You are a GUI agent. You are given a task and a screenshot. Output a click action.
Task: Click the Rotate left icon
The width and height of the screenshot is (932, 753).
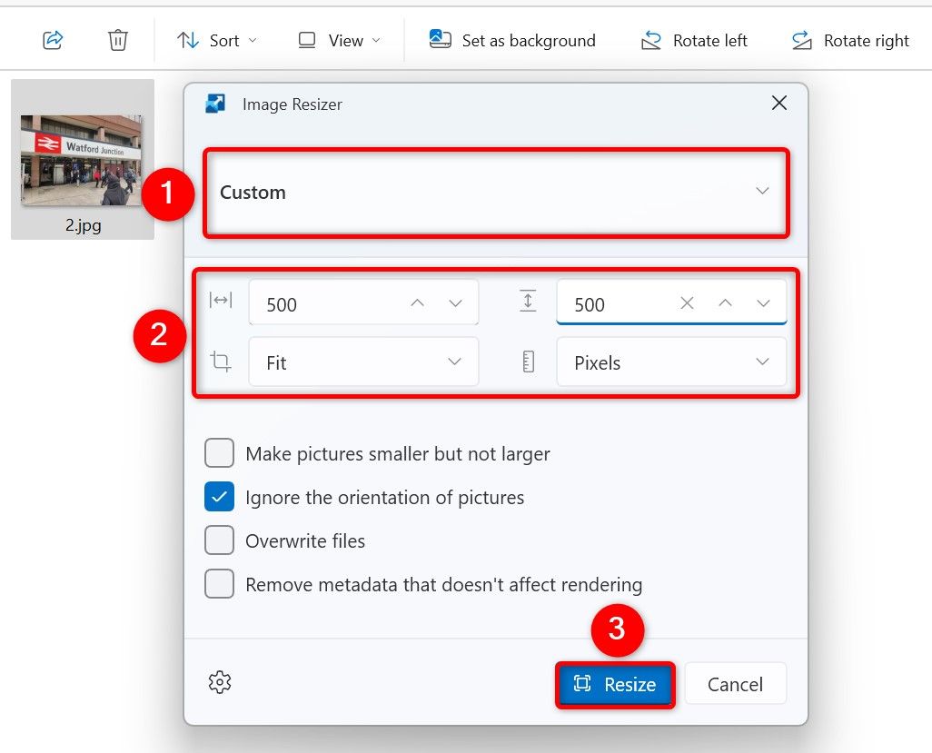[650, 40]
